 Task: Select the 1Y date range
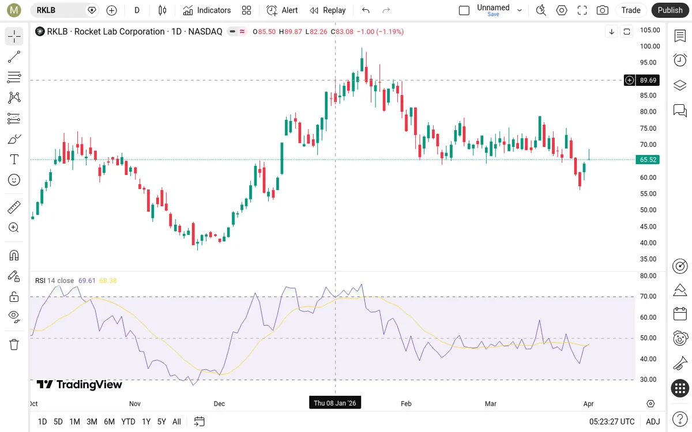coord(146,422)
